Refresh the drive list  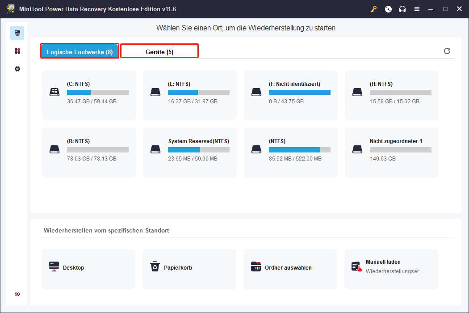tap(447, 51)
